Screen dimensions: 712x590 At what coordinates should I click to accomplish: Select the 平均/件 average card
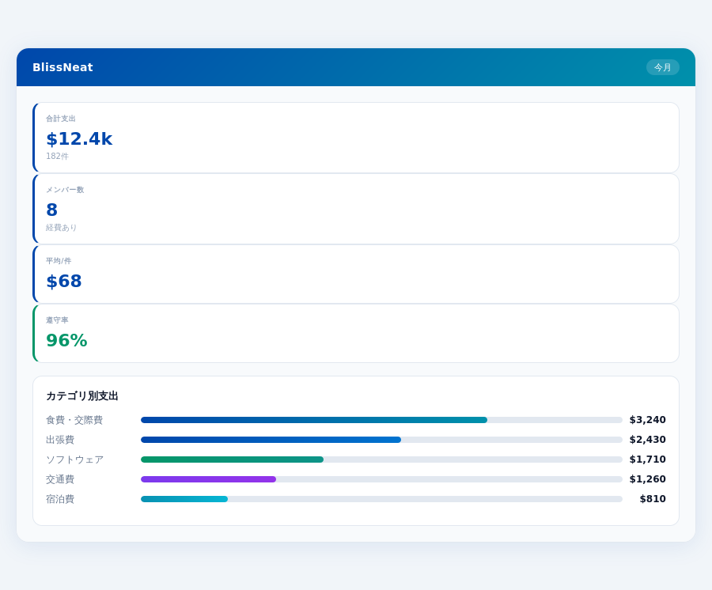356,274
